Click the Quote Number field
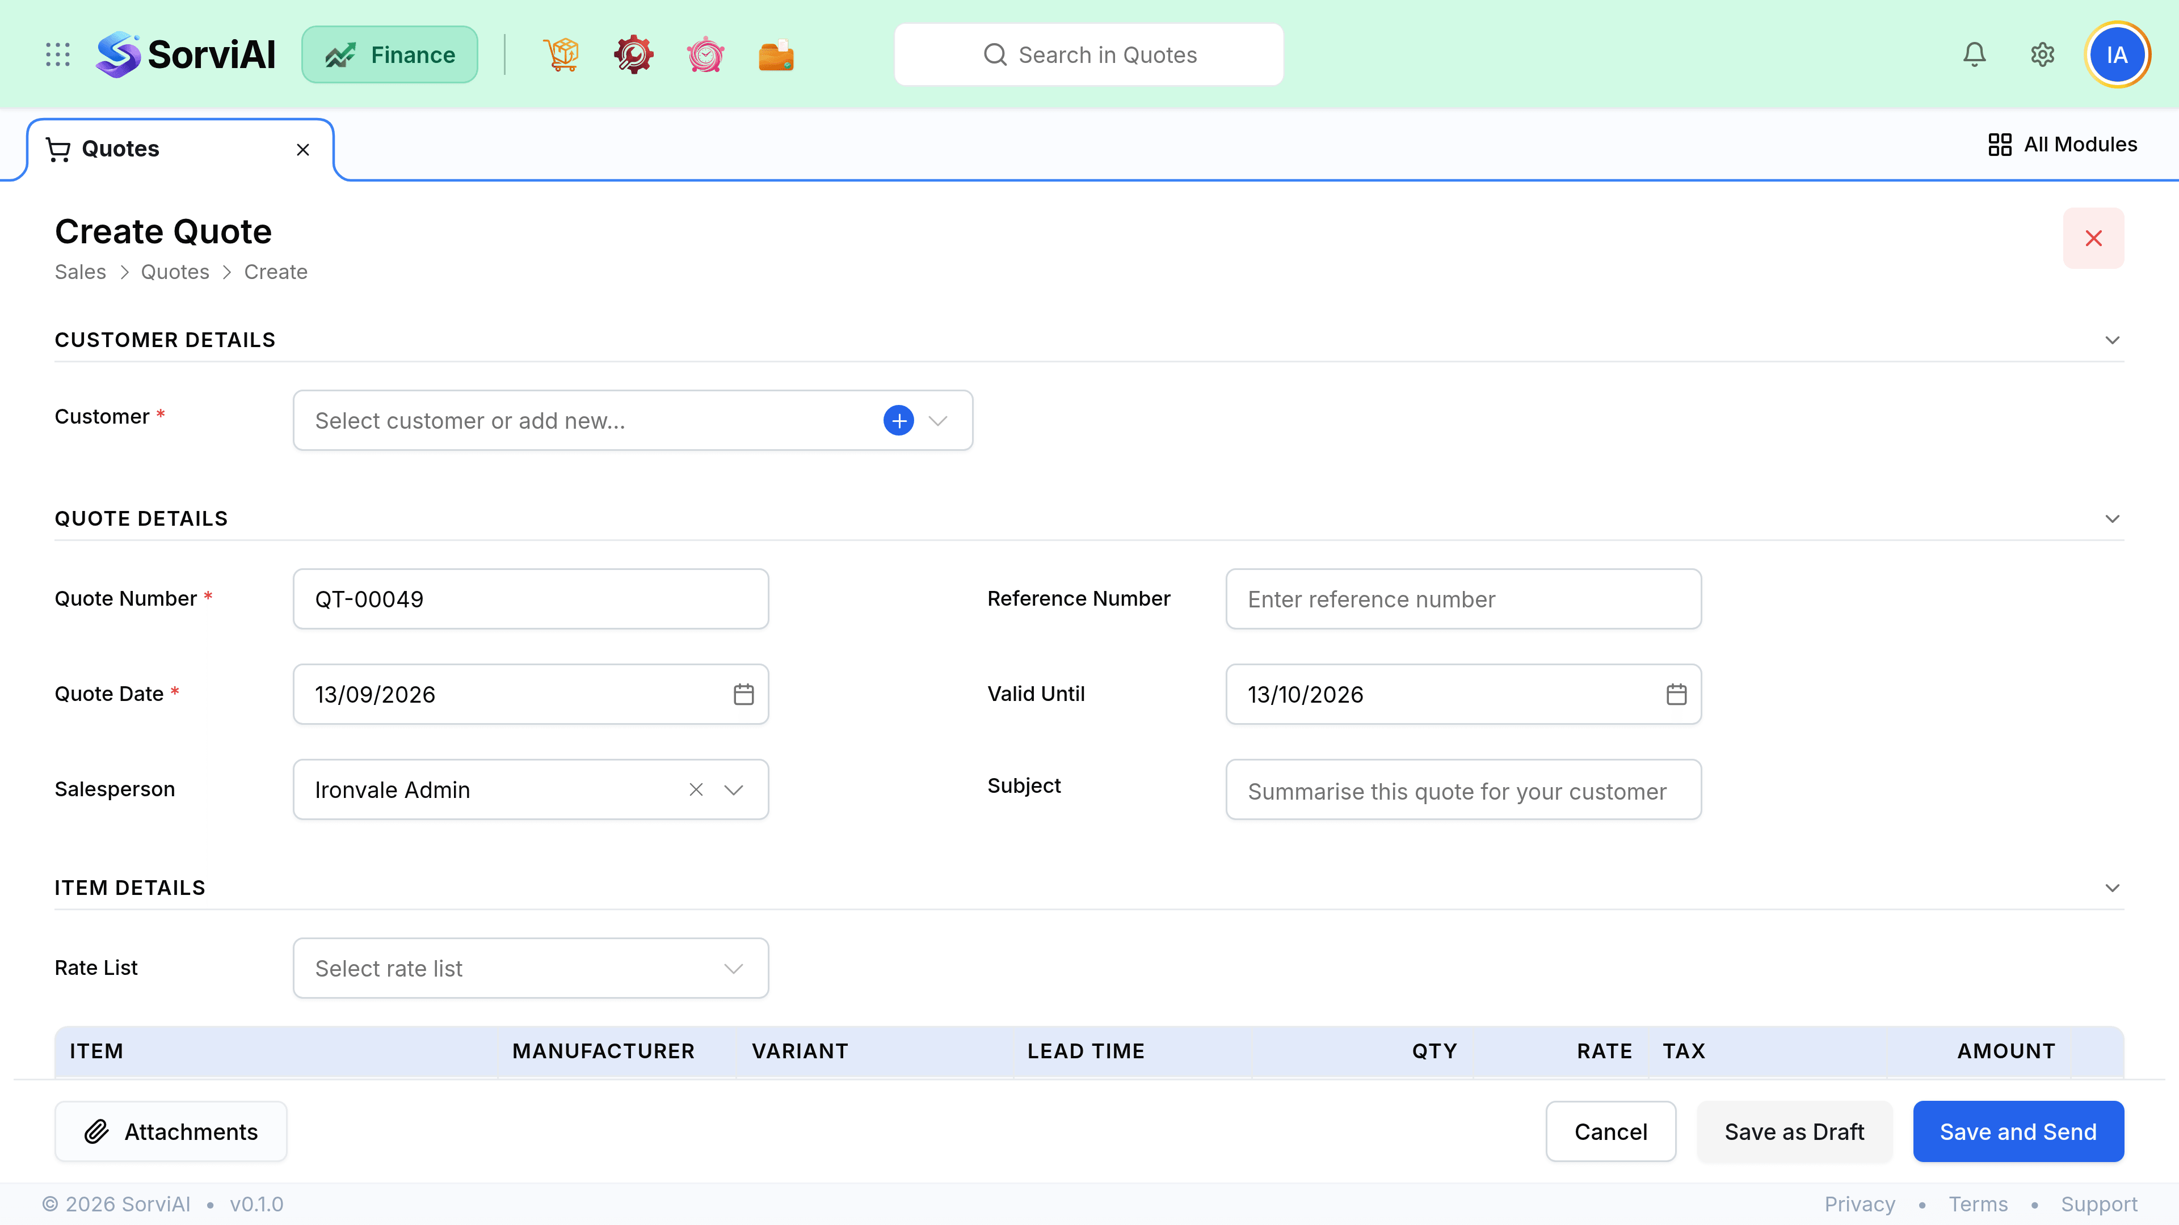 [x=531, y=598]
